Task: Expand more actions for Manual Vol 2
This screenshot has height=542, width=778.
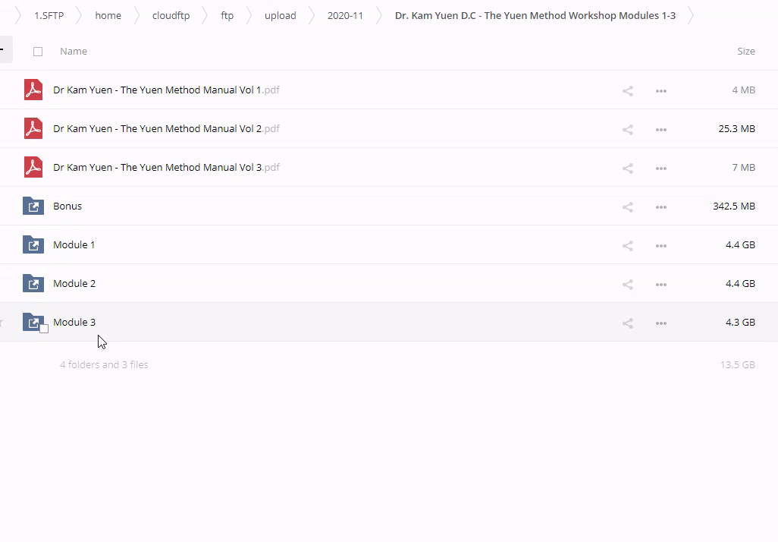Action: [x=661, y=129]
